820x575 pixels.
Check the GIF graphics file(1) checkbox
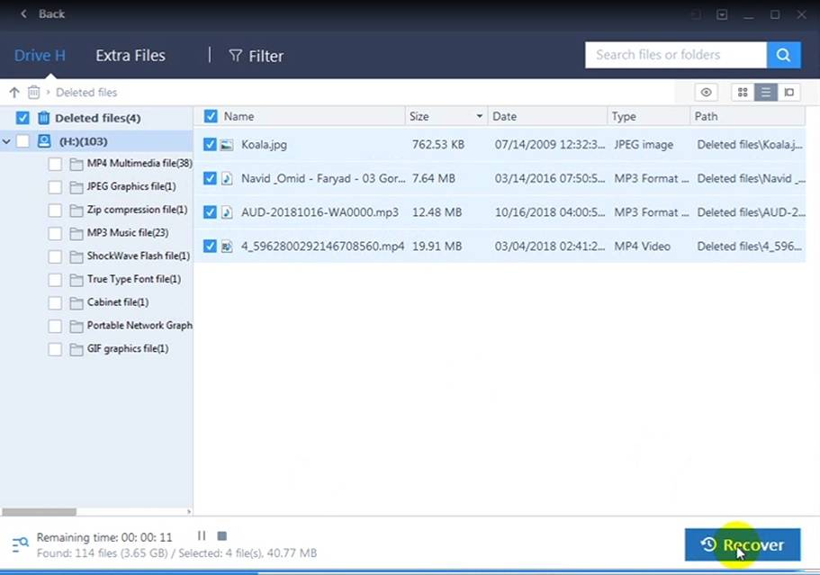click(x=55, y=349)
